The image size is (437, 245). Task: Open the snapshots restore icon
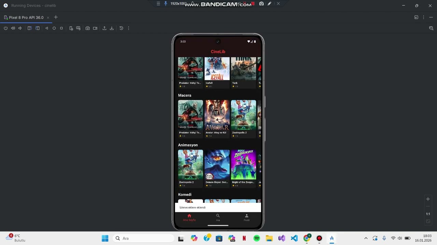pos(121,28)
